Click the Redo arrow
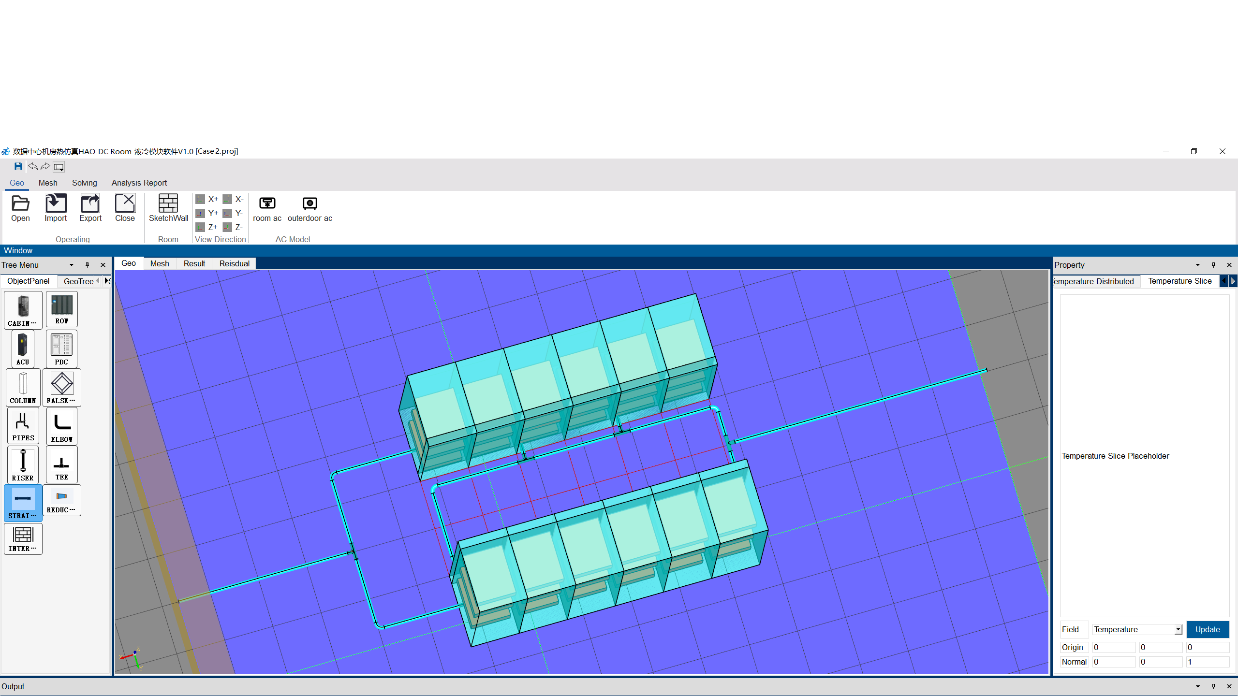This screenshot has height=696, width=1238. [x=45, y=166]
